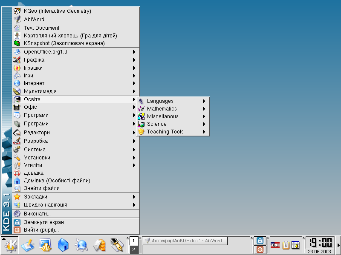Click the 19:00 digital clock
The image size is (341, 255).
[x=320, y=243]
